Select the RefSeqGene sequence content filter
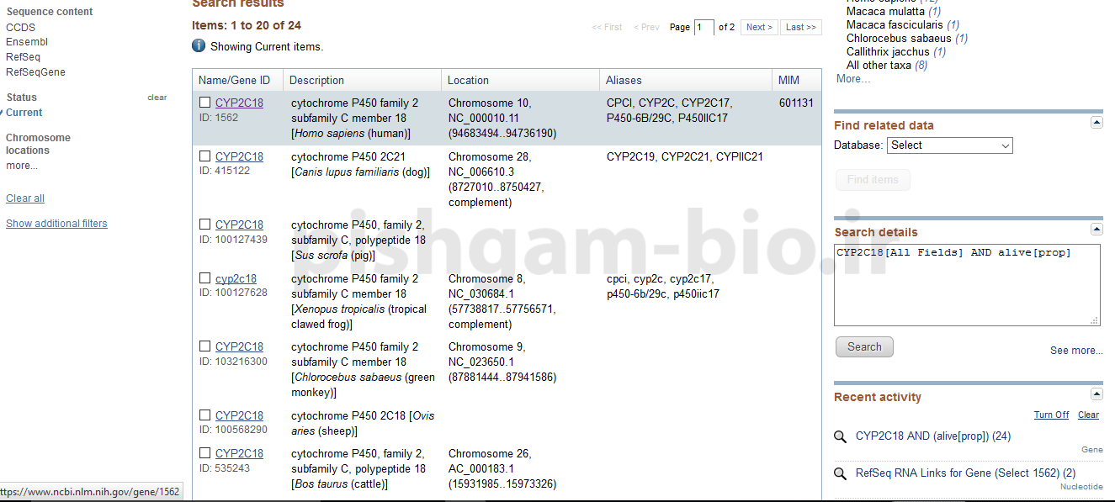Viewport: 1115px width, 502px height. [35, 72]
